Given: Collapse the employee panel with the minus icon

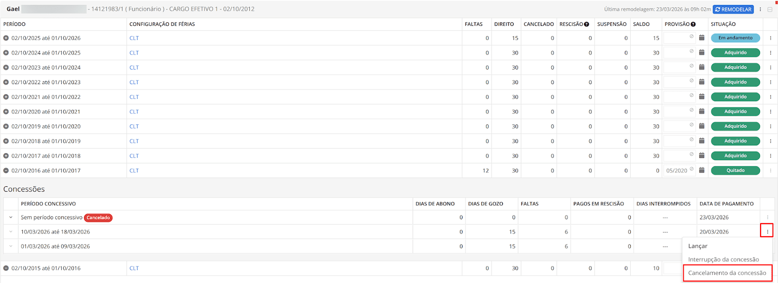Looking at the screenshot, I should (770, 9).
